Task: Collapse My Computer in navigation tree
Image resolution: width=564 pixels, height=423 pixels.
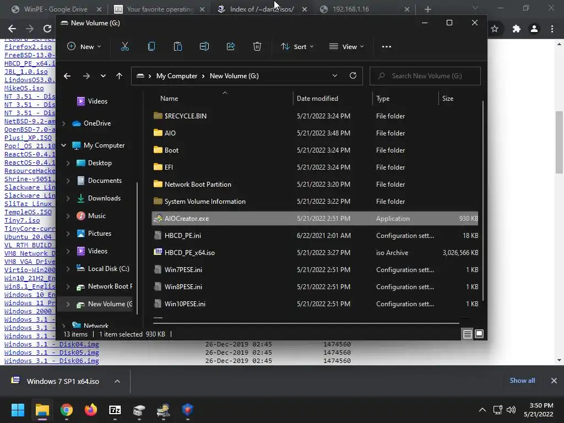Action: 64,145
